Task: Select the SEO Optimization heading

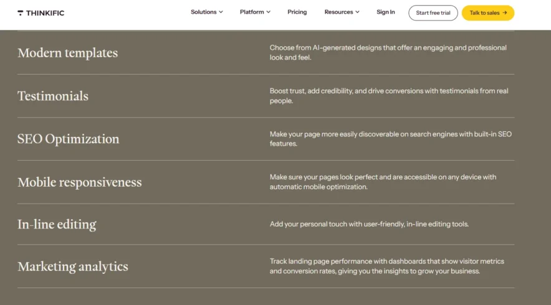Action: [x=68, y=139]
